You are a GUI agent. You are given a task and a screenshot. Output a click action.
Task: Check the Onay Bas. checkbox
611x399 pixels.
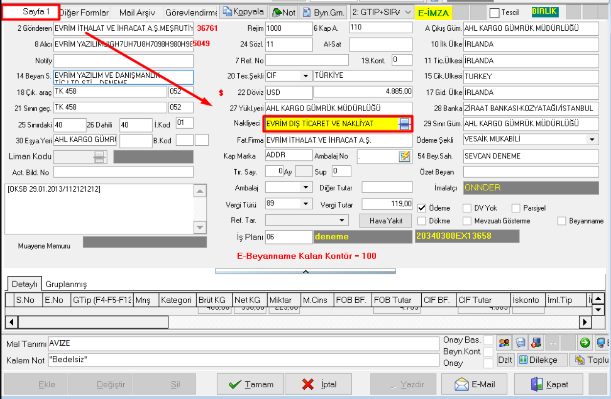click(x=488, y=340)
